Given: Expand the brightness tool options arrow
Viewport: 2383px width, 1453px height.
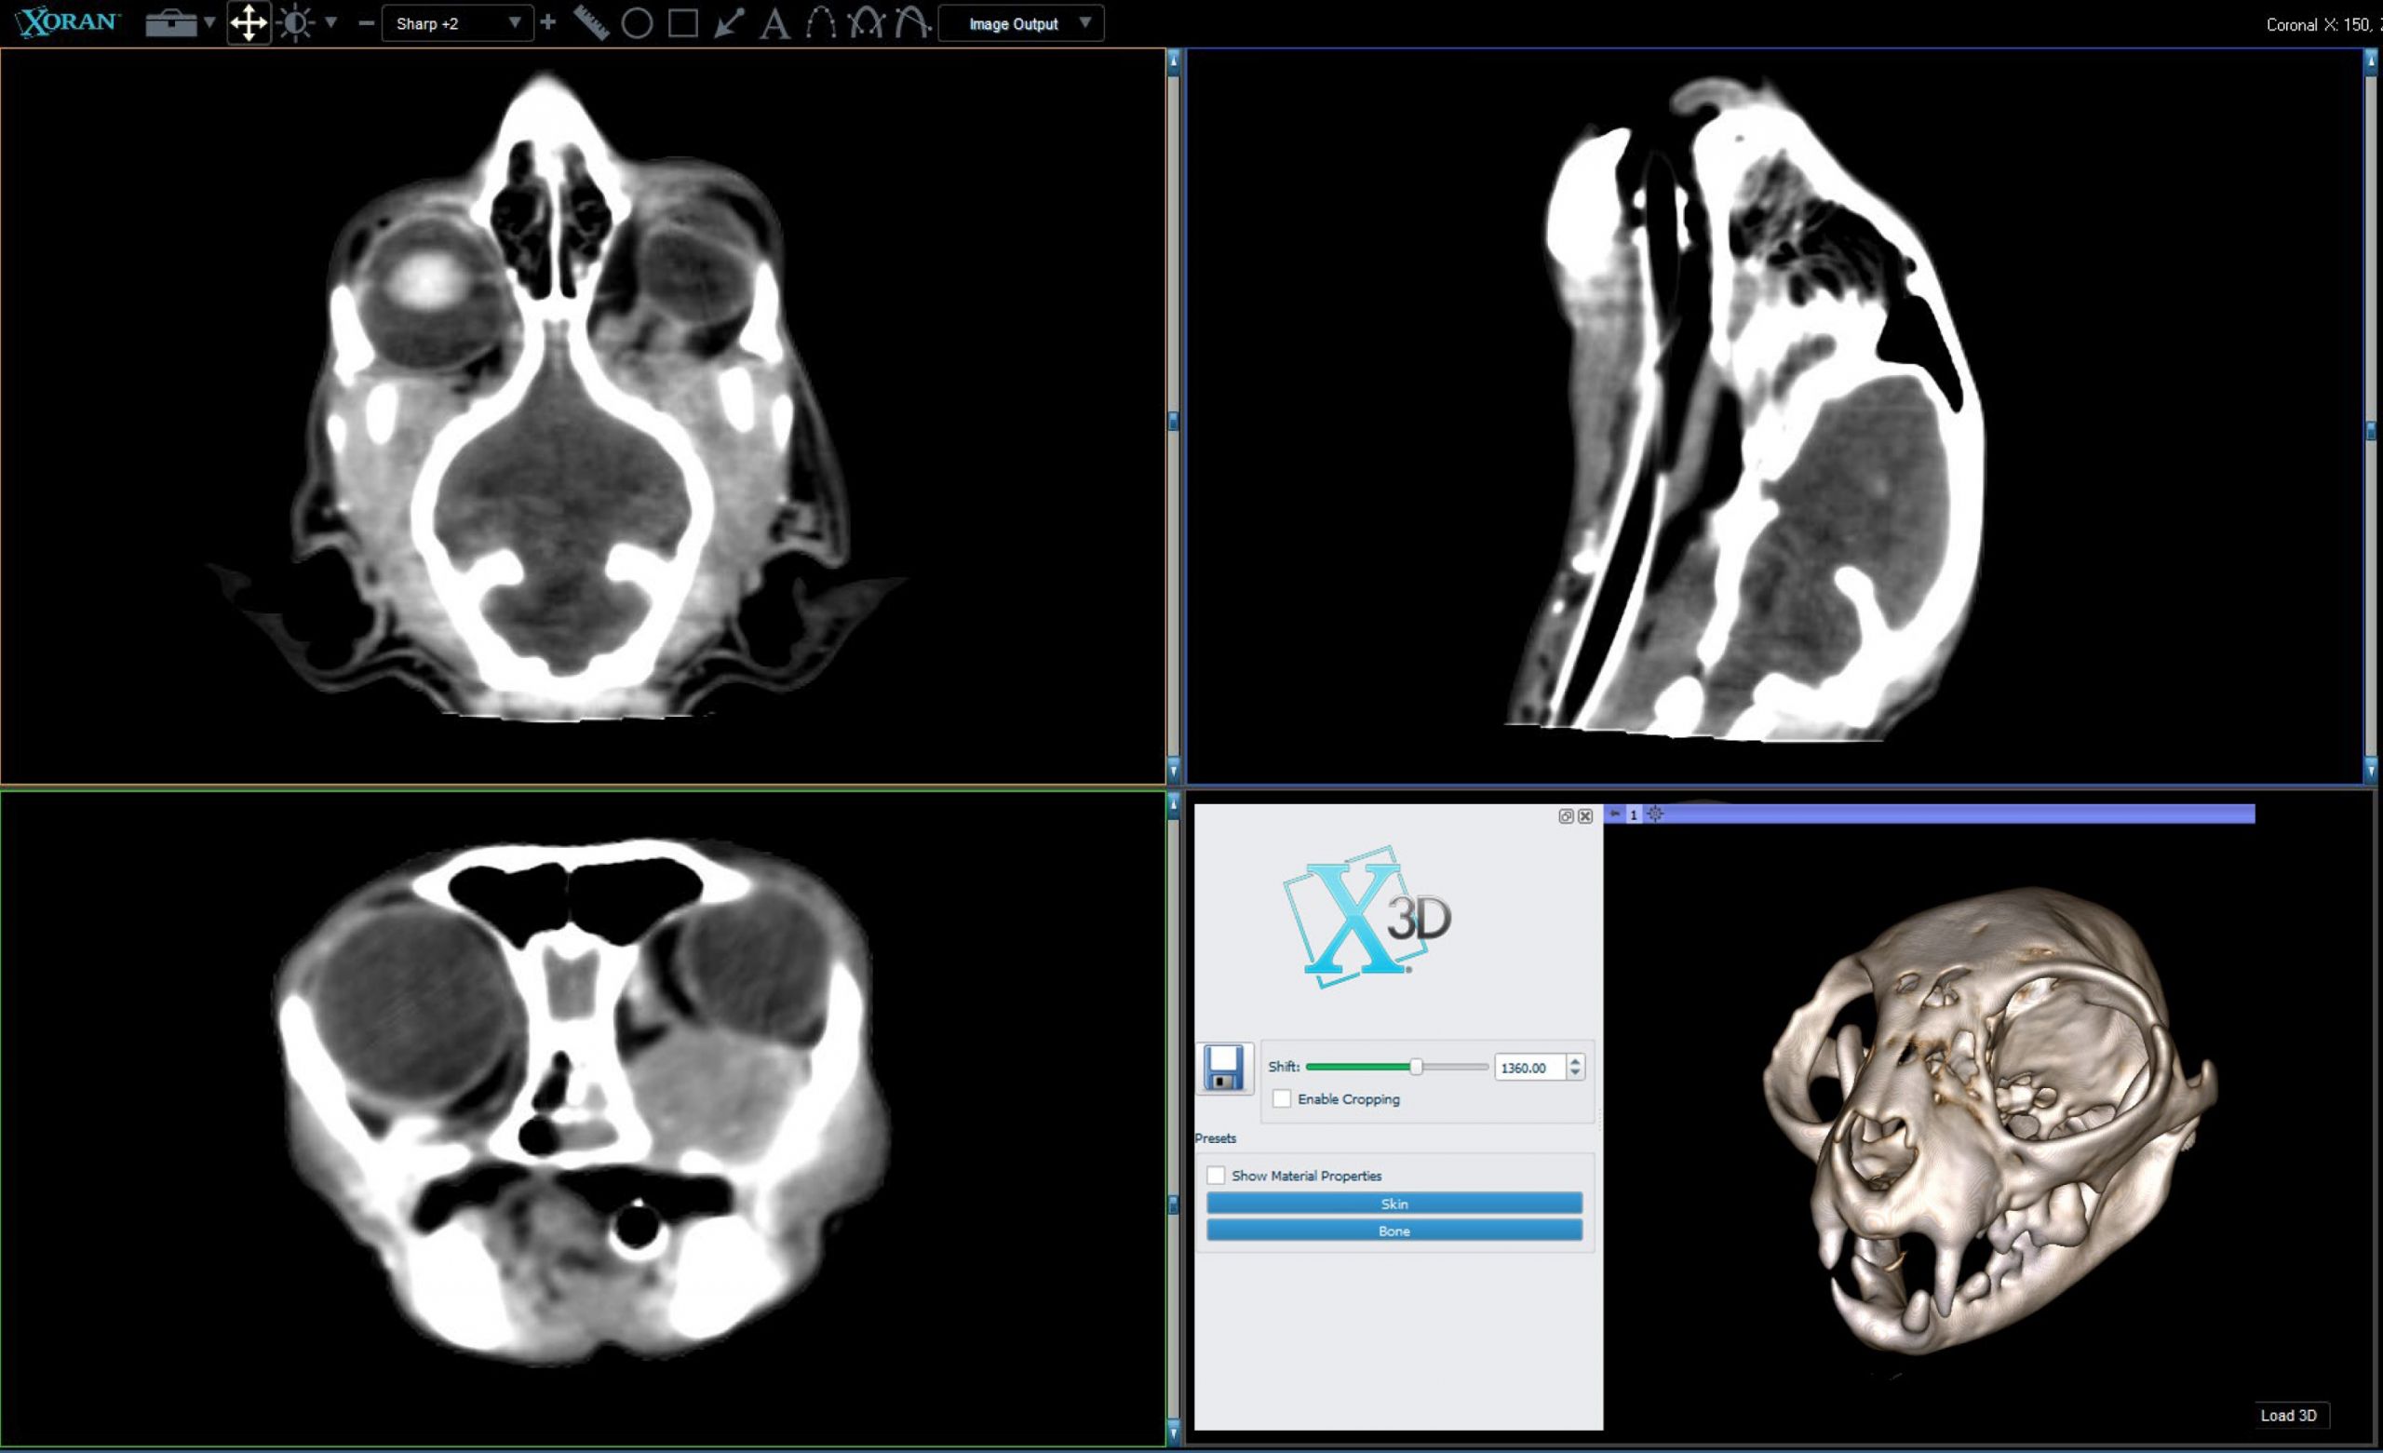Looking at the screenshot, I should click(x=330, y=23).
